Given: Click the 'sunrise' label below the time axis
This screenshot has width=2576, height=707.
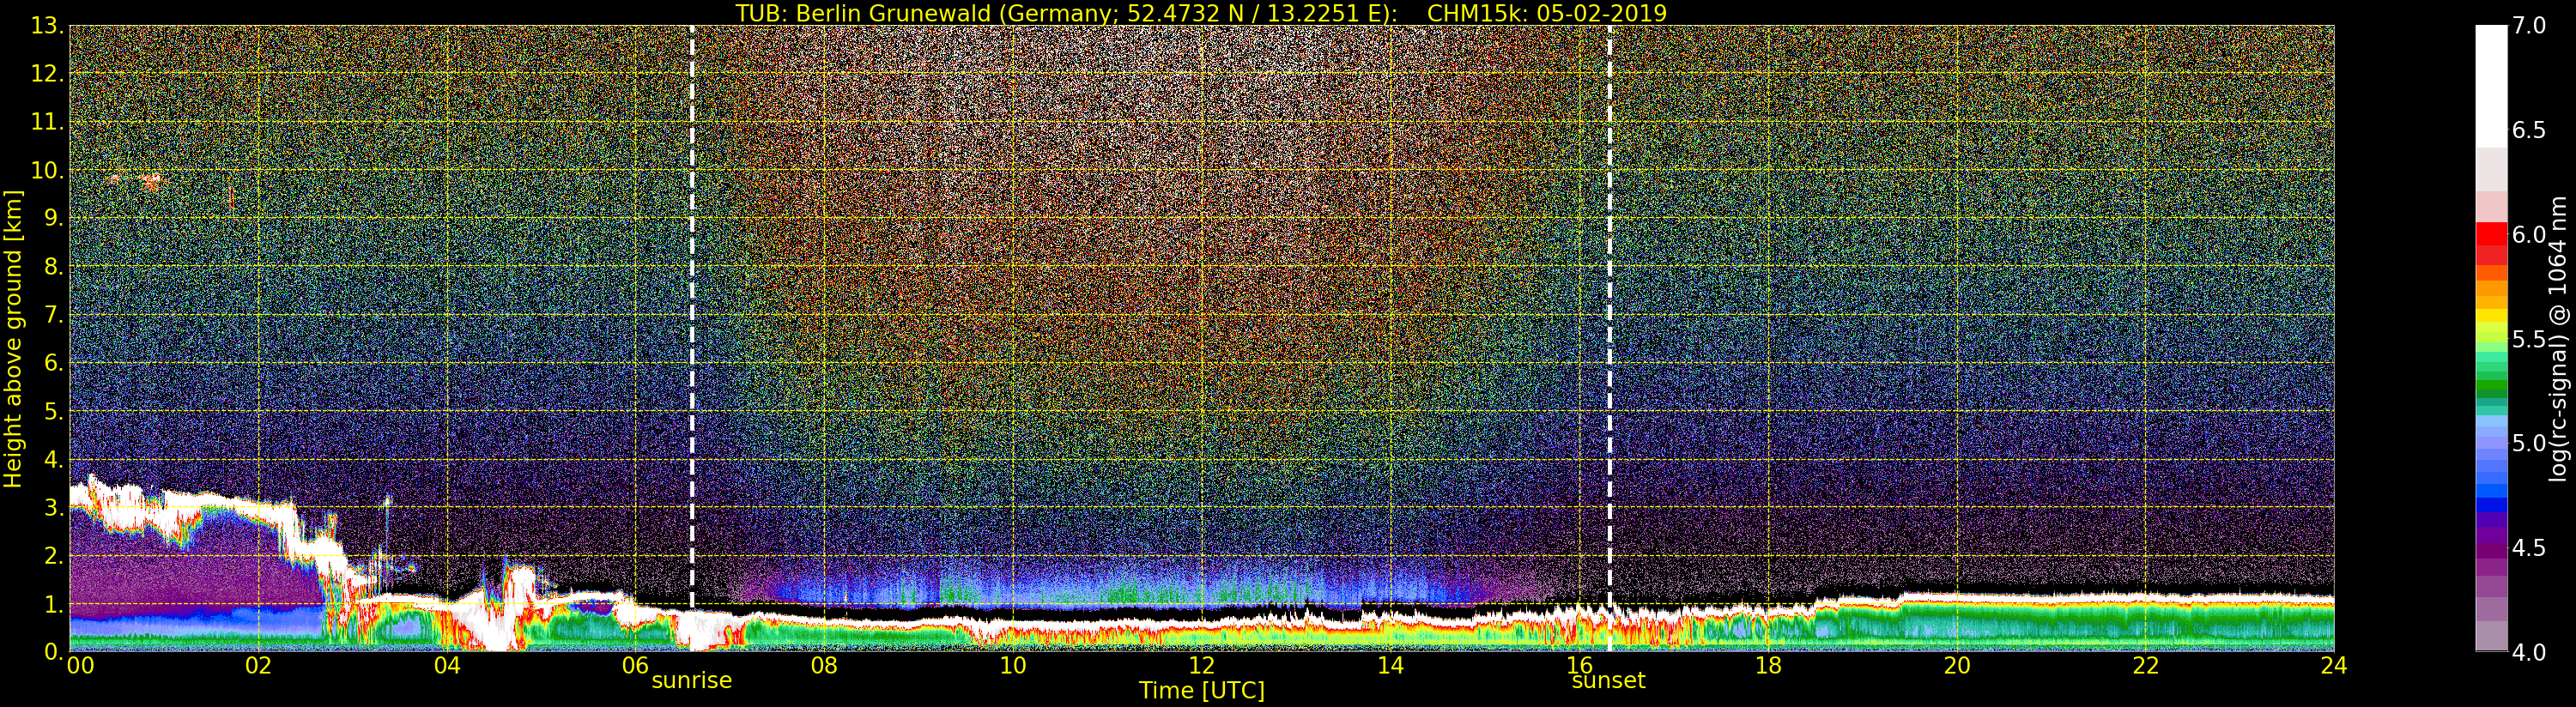Looking at the screenshot, I should [x=692, y=680].
